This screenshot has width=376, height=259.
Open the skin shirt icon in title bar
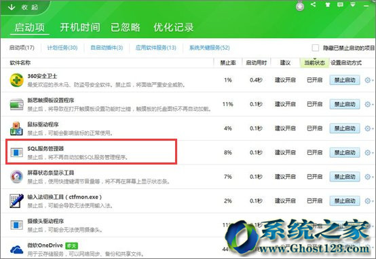coord(328,4)
